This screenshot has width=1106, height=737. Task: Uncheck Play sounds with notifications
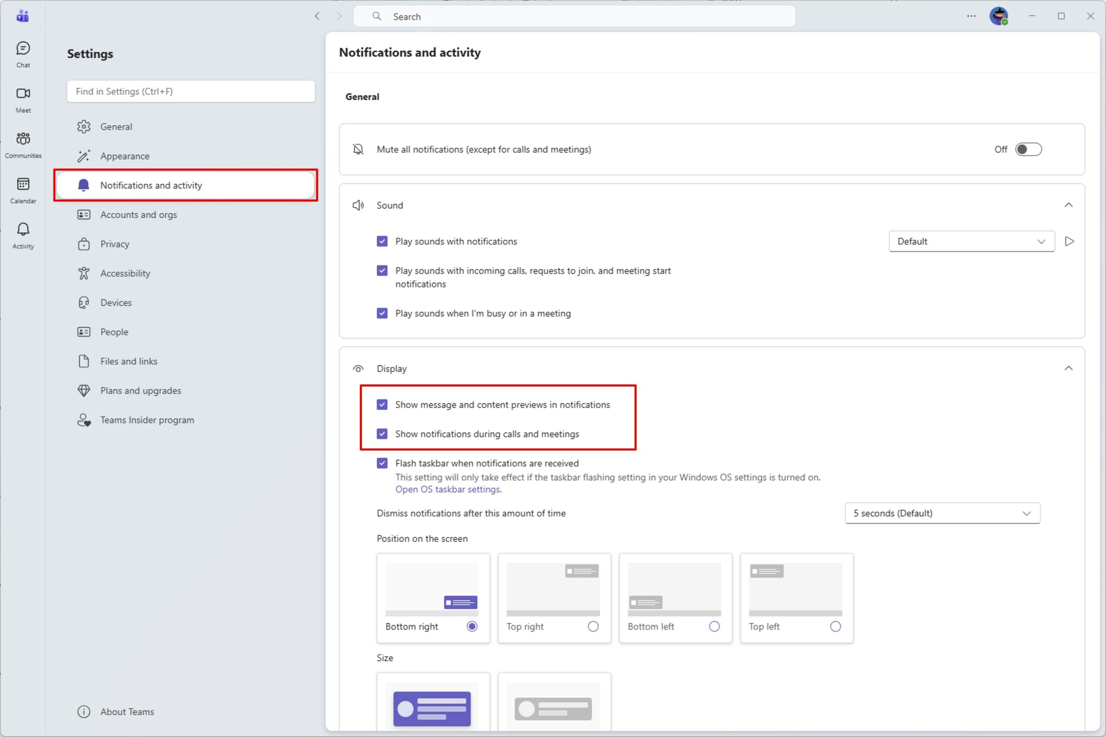tap(382, 241)
